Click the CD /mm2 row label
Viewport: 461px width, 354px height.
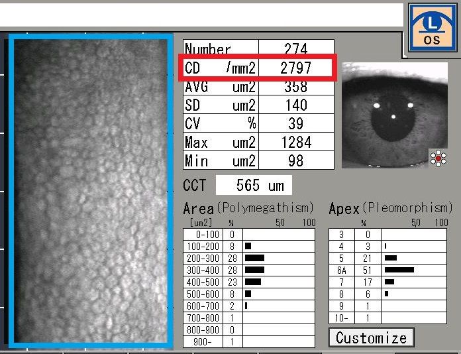click(220, 68)
